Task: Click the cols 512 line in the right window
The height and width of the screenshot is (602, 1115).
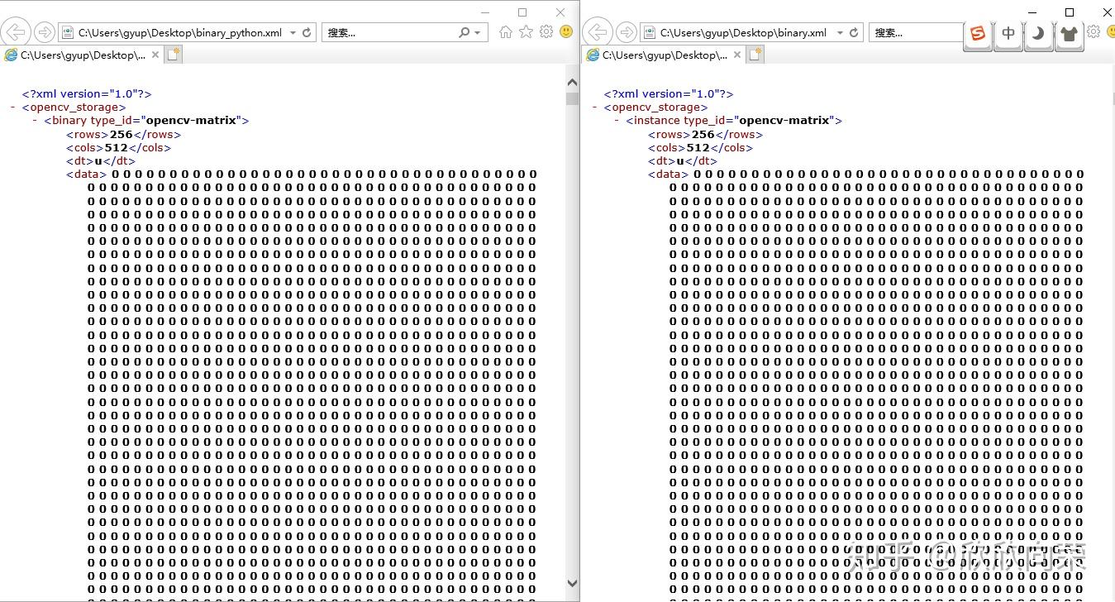Action: click(x=700, y=148)
